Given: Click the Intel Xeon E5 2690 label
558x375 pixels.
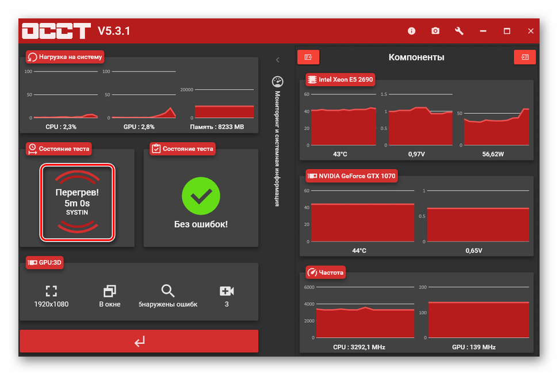Looking at the screenshot, I should (x=341, y=80).
